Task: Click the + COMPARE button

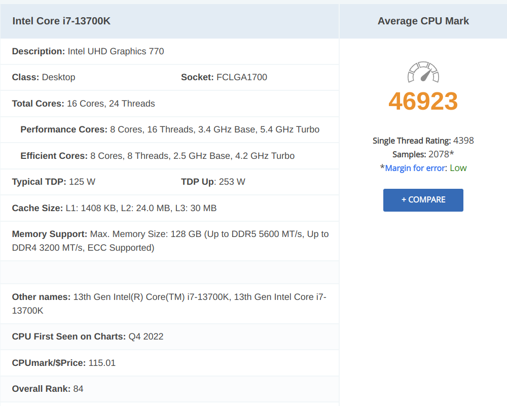Action: [423, 200]
